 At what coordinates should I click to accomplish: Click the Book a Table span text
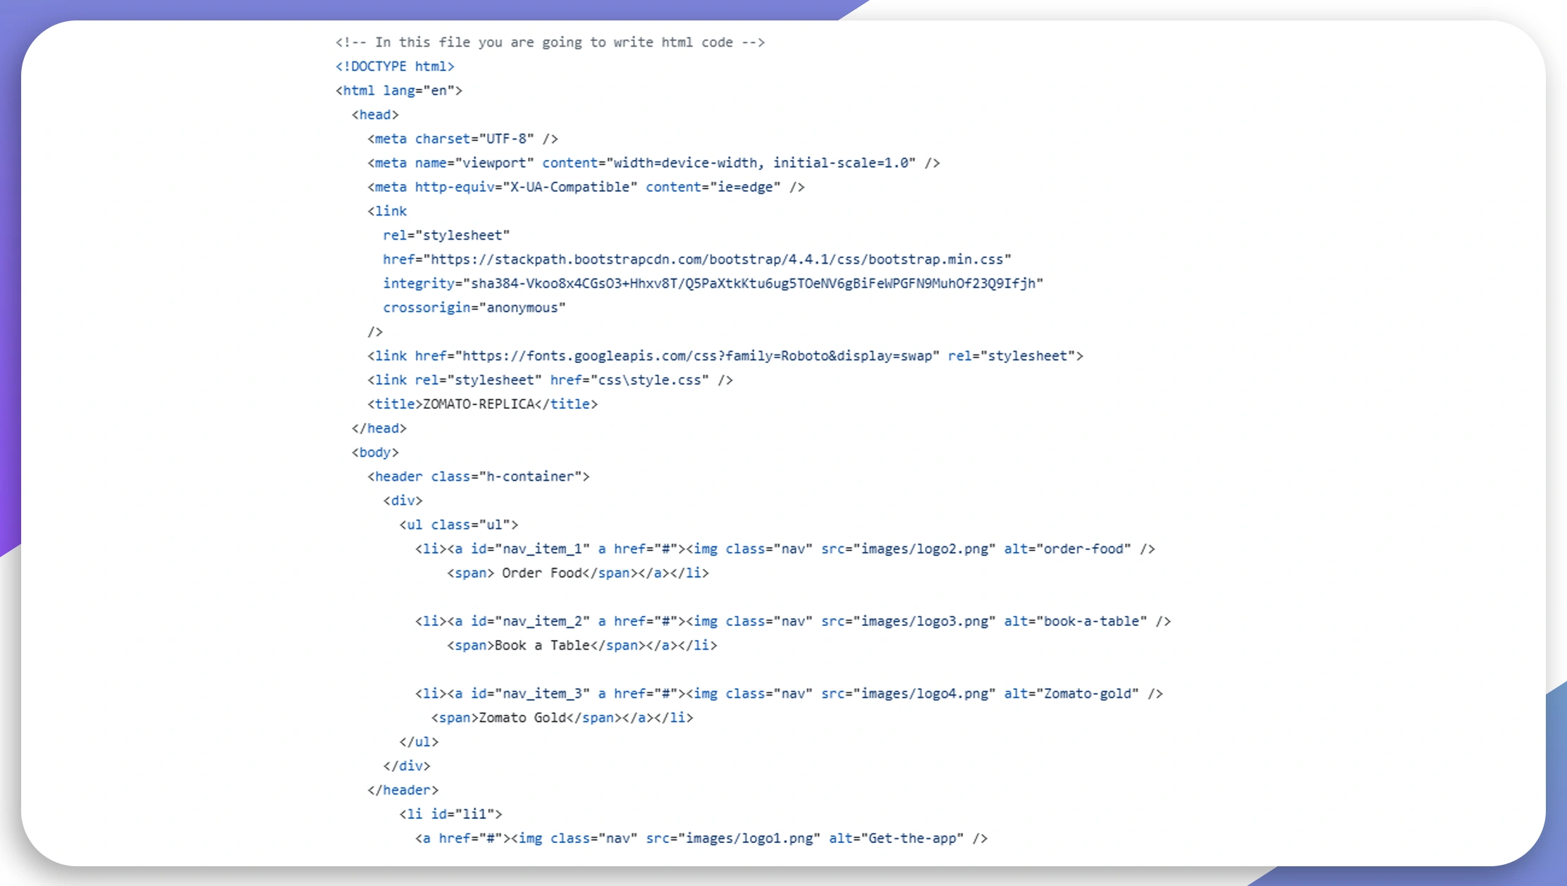(541, 646)
